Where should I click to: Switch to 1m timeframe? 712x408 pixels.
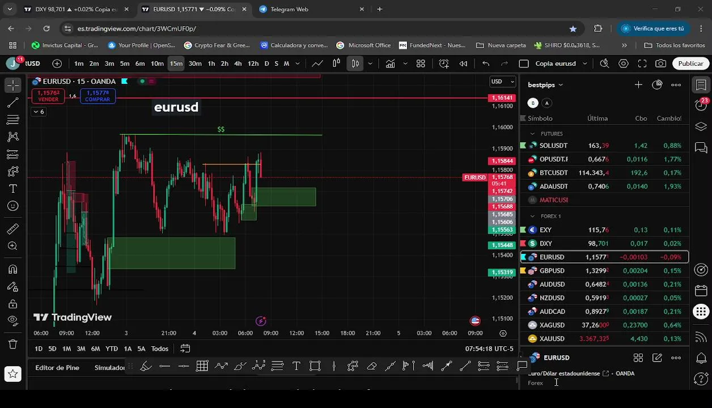pos(79,63)
